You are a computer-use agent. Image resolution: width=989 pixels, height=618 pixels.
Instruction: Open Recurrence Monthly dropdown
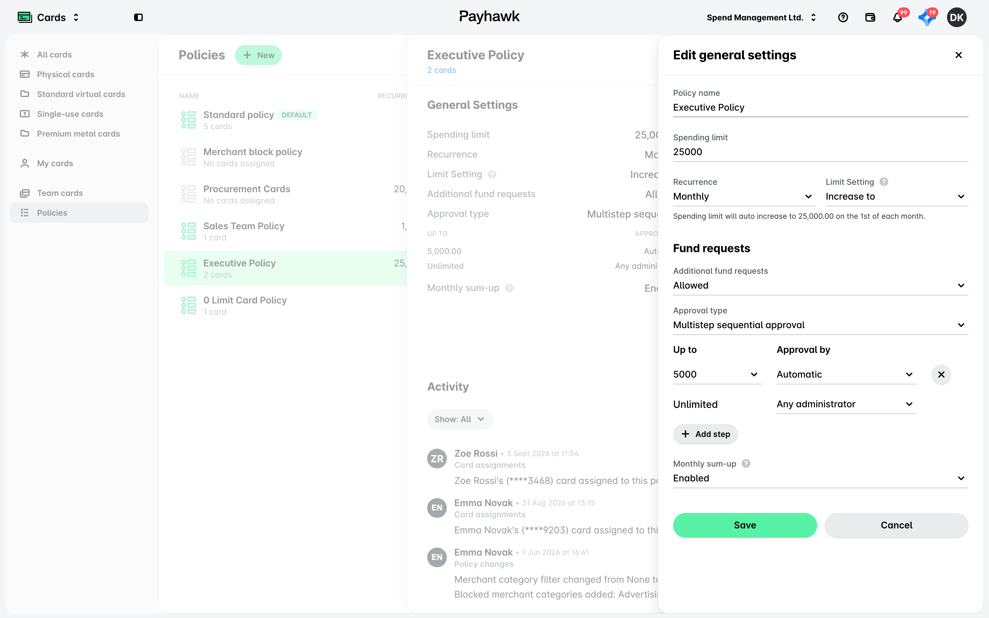coord(744,197)
